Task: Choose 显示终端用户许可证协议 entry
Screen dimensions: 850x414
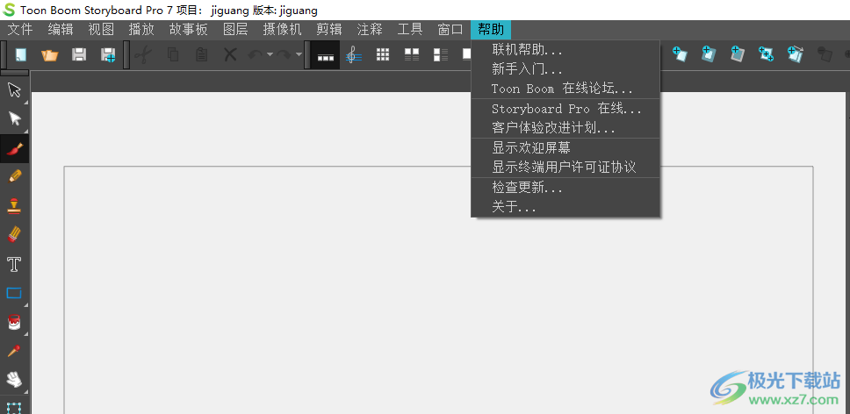Action: pos(565,168)
